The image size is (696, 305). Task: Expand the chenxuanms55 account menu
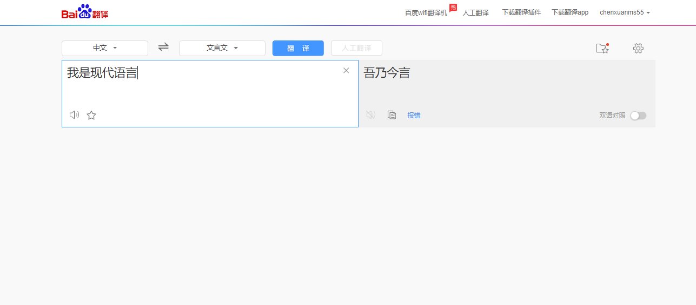(625, 12)
